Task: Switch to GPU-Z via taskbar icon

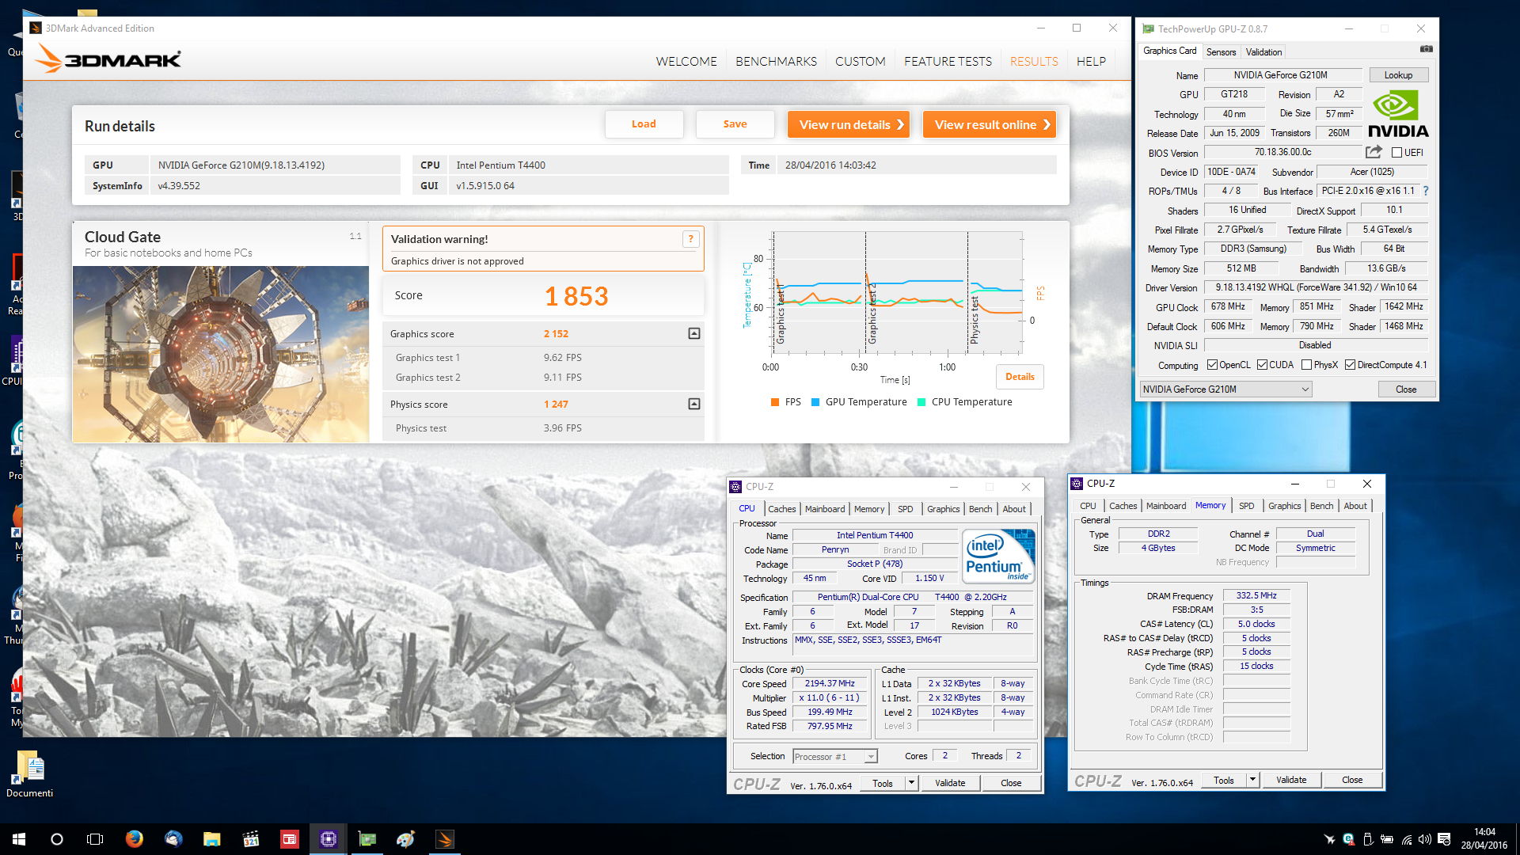Action: [367, 839]
